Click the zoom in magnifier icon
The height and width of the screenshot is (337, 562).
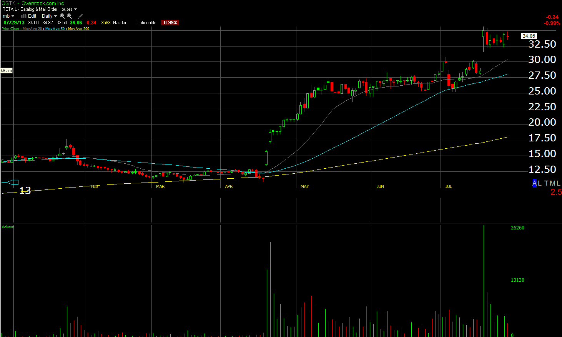(x=62, y=16)
